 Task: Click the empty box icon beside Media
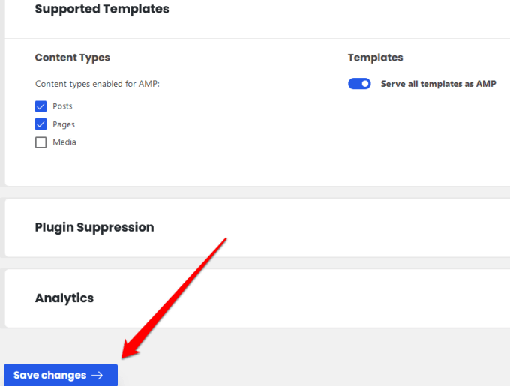coord(41,142)
